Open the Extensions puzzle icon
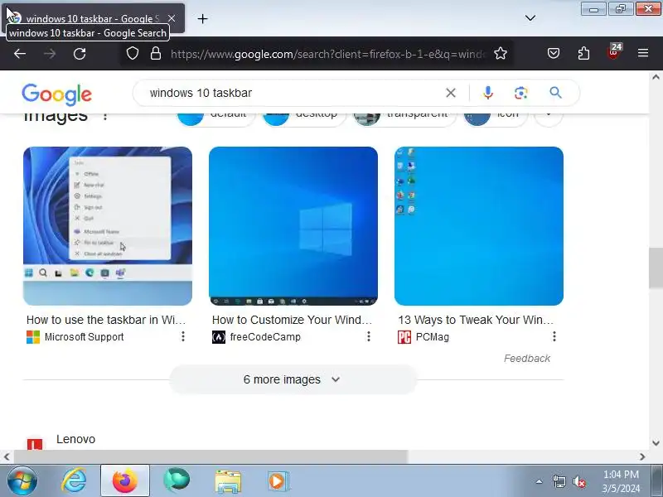The width and height of the screenshot is (663, 497). pos(583,53)
